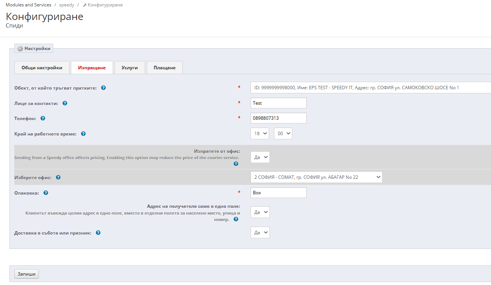The image size is (491, 285).
Task: Click help icon next to Лице за контакти
Action: point(65,103)
